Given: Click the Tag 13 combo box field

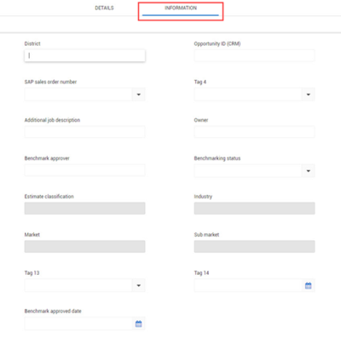Looking at the screenshot, I should (78, 285).
